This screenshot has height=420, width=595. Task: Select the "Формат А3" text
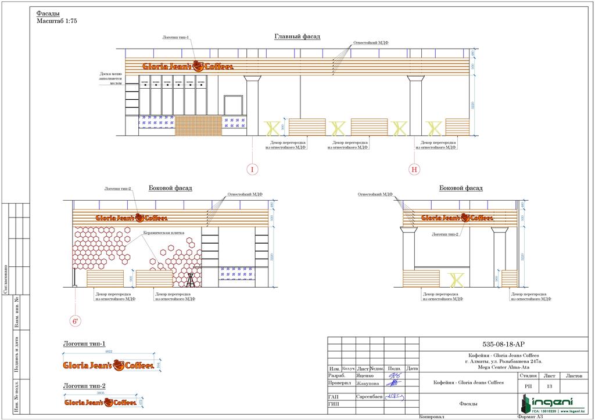click(530, 417)
